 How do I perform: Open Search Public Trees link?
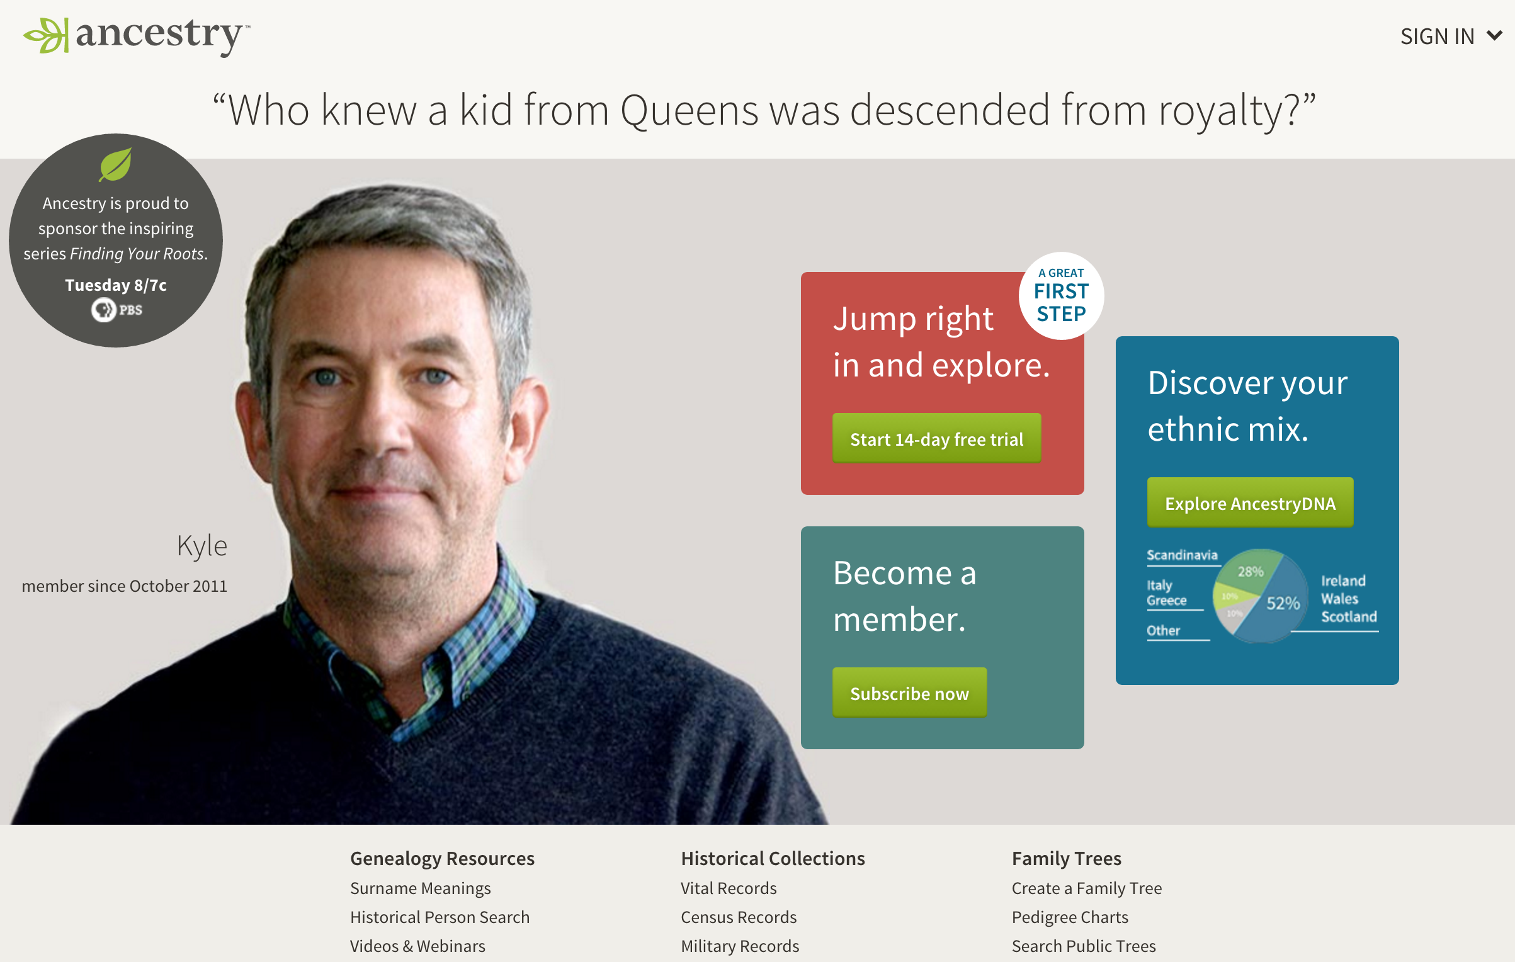click(x=1084, y=946)
